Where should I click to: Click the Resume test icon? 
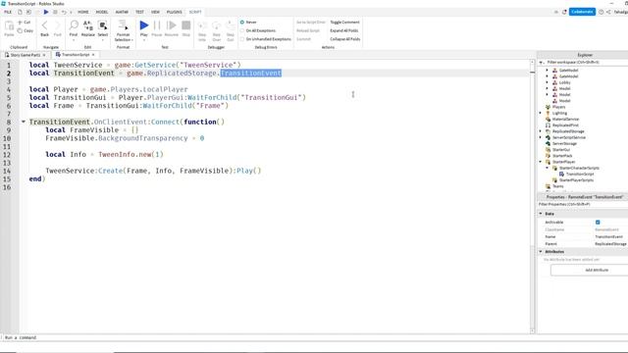[172, 25]
